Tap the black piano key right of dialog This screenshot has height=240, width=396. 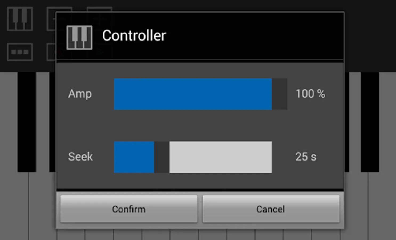point(370,122)
